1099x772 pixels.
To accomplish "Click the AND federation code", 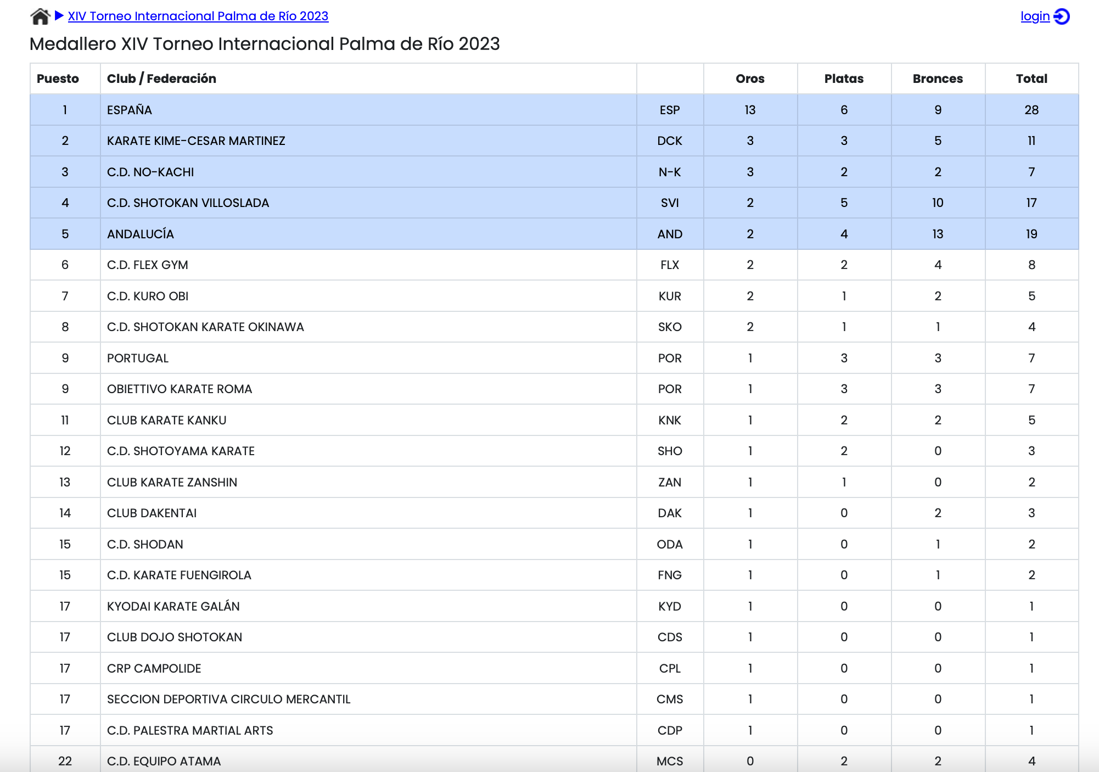I will click(x=670, y=234).
